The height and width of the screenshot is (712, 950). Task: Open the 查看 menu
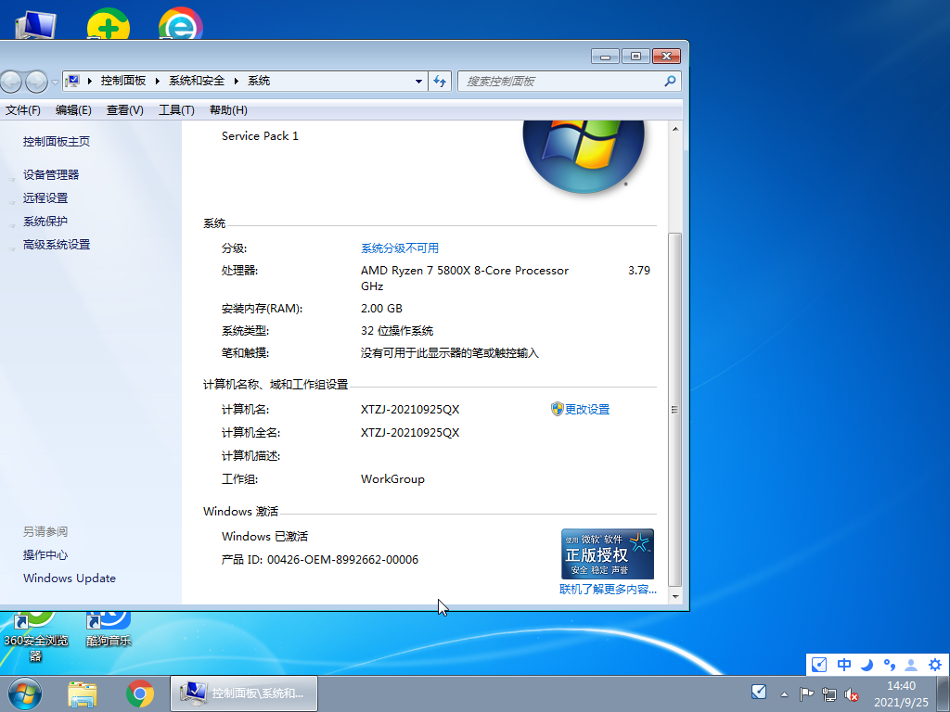[x=123, y=110]
